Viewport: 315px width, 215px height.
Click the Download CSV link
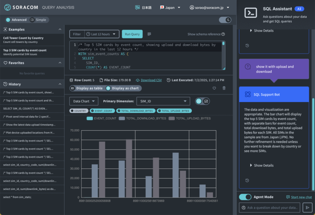[151, 80]
